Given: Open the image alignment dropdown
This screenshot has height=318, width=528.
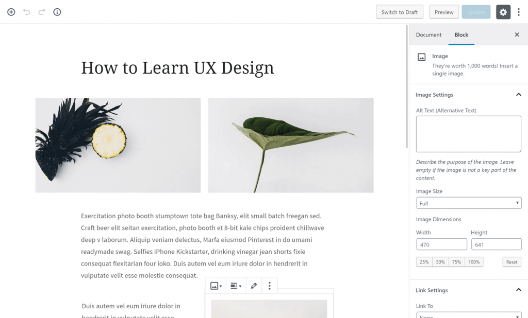Looking at the screenshot, I should tap(236, 286).
